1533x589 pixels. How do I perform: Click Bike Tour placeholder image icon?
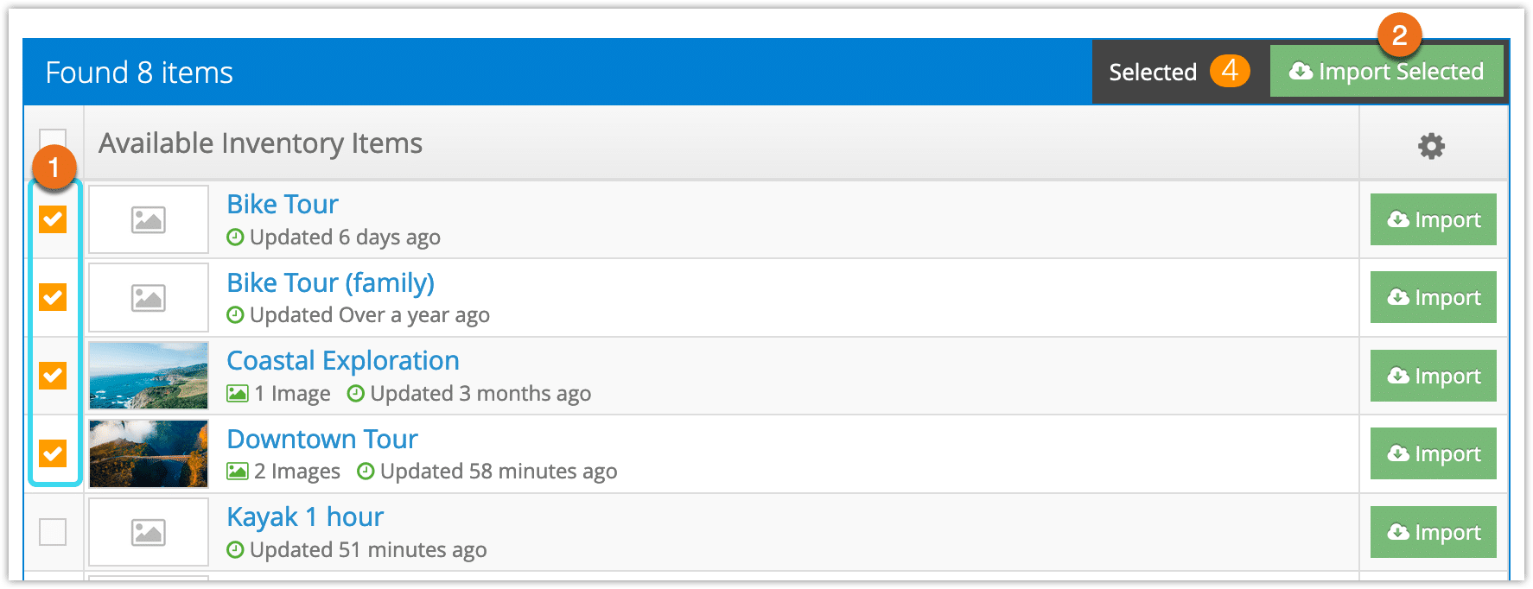(149, 219)
